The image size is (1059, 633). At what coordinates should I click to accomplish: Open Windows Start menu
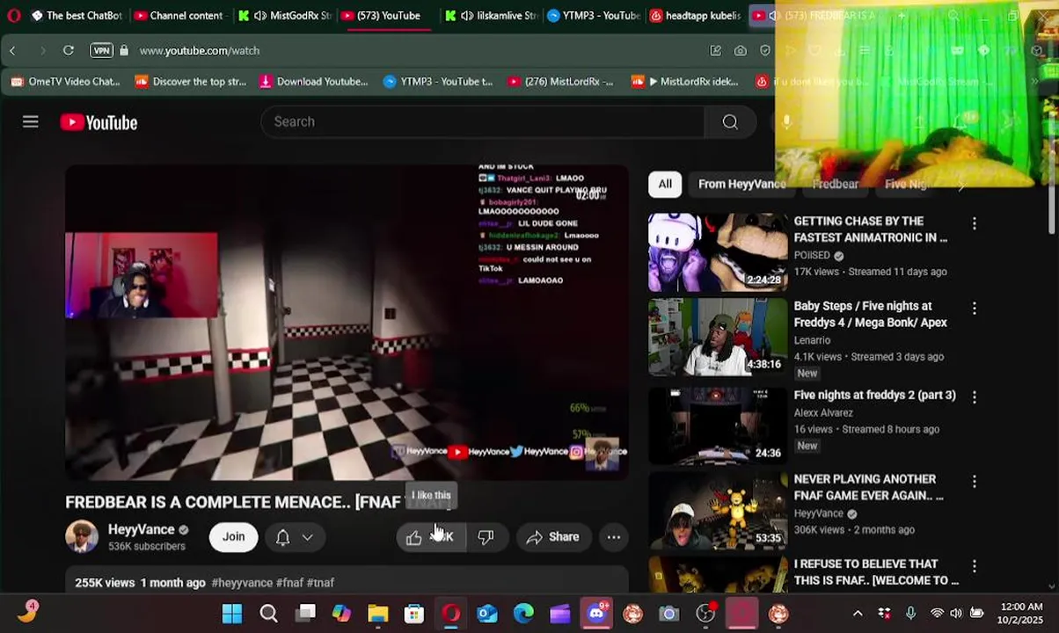(x=231, y=614)
